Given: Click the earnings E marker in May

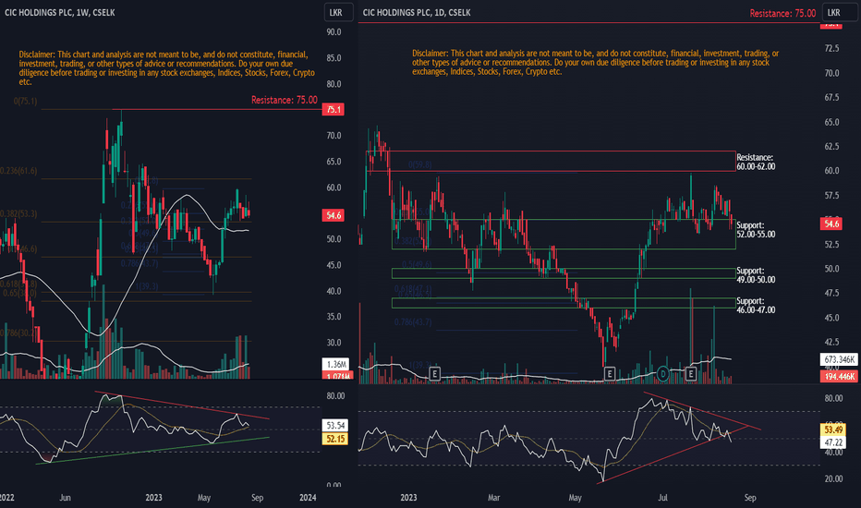Looking at the screenshot, I should 609,374.
